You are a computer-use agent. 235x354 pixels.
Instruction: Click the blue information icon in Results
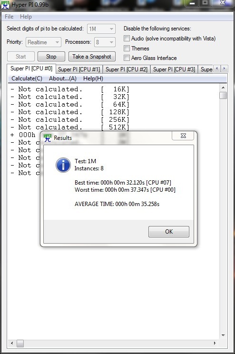coord(63,165)
